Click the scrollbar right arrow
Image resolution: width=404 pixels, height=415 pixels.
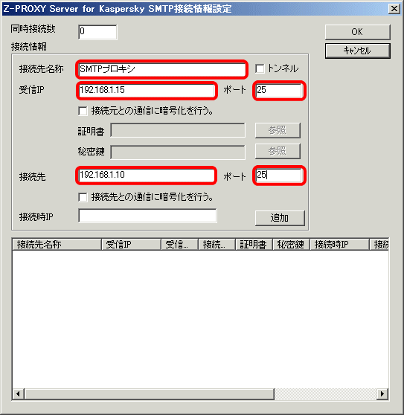click(382, 394)
